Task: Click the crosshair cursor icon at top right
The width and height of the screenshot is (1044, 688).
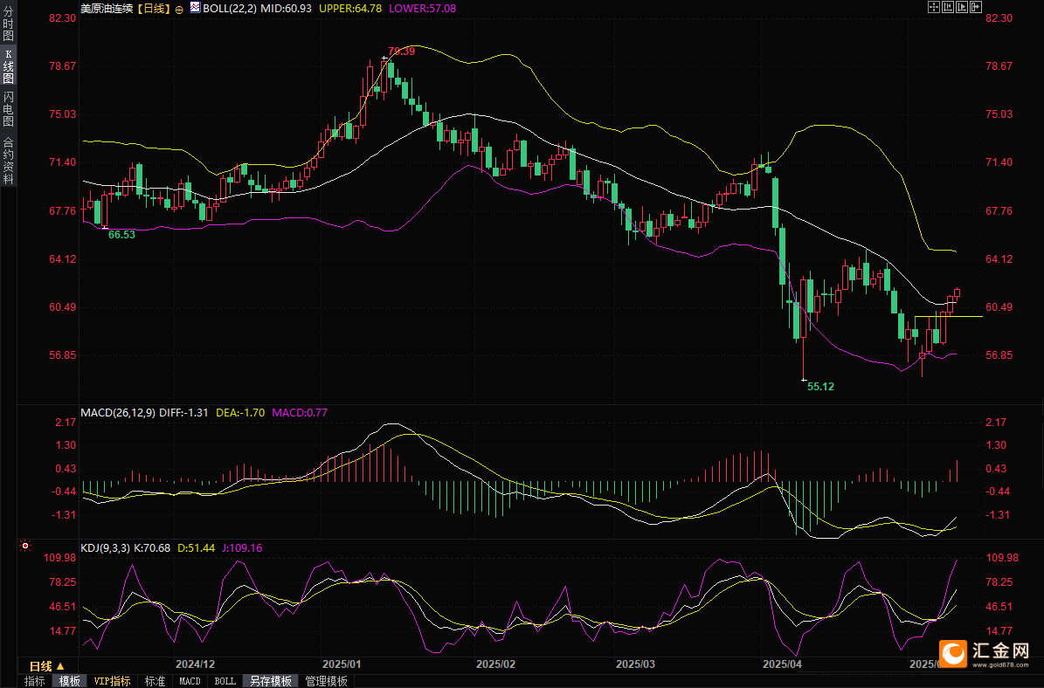Action: pyautogui.click(x=933, y=7)
